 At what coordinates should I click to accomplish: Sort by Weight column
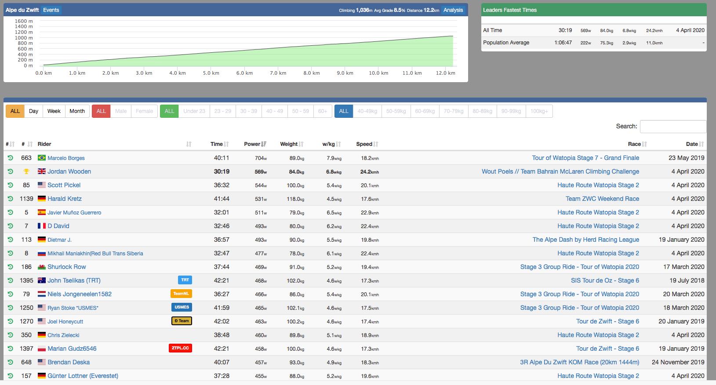pyautogui.click(x=292, y=144)
